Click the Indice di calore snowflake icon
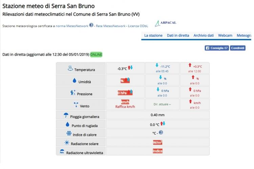The height and width of the screenshot is (169, 254). click(x=69, y=133)
